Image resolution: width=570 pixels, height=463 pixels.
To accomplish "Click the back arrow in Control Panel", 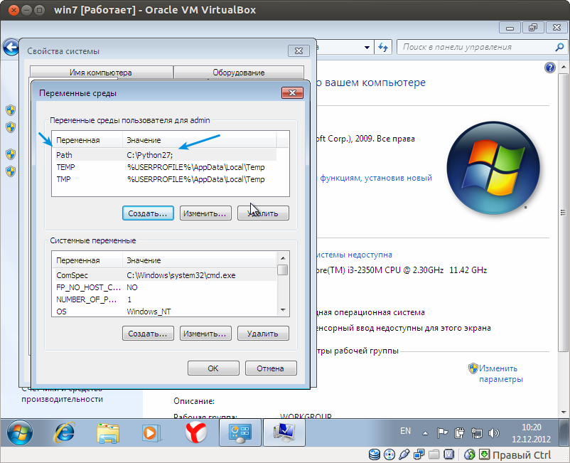I will [x=11, y=47].
